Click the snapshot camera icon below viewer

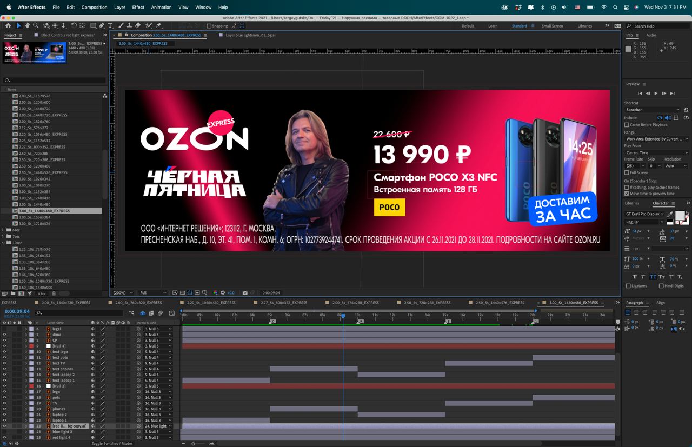tap(245, 293)
